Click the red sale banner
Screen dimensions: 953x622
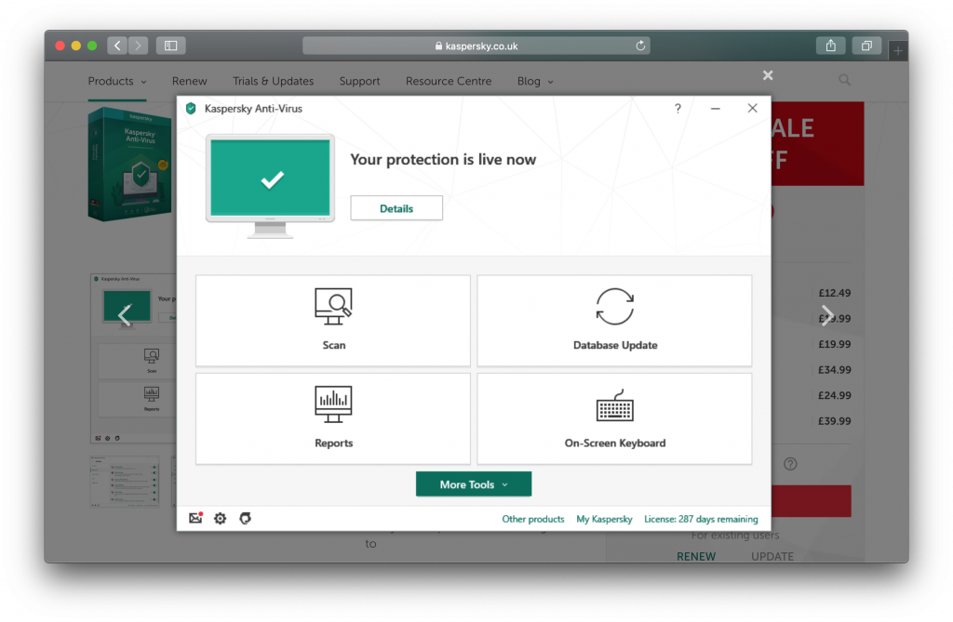[817, 143]
